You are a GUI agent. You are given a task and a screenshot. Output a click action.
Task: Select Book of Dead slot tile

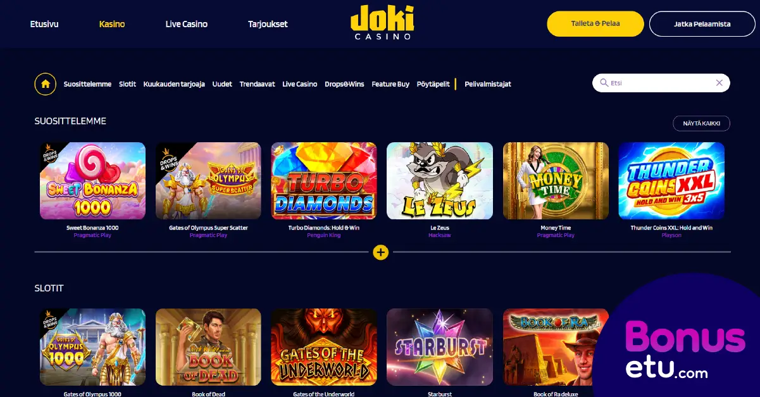click(208, 347)
